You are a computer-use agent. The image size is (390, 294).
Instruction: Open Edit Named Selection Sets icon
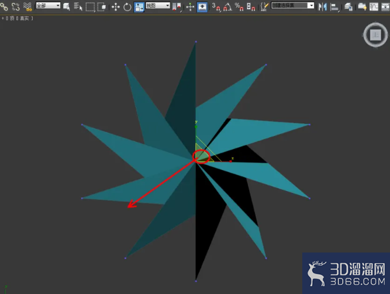(x=264, y=6)
